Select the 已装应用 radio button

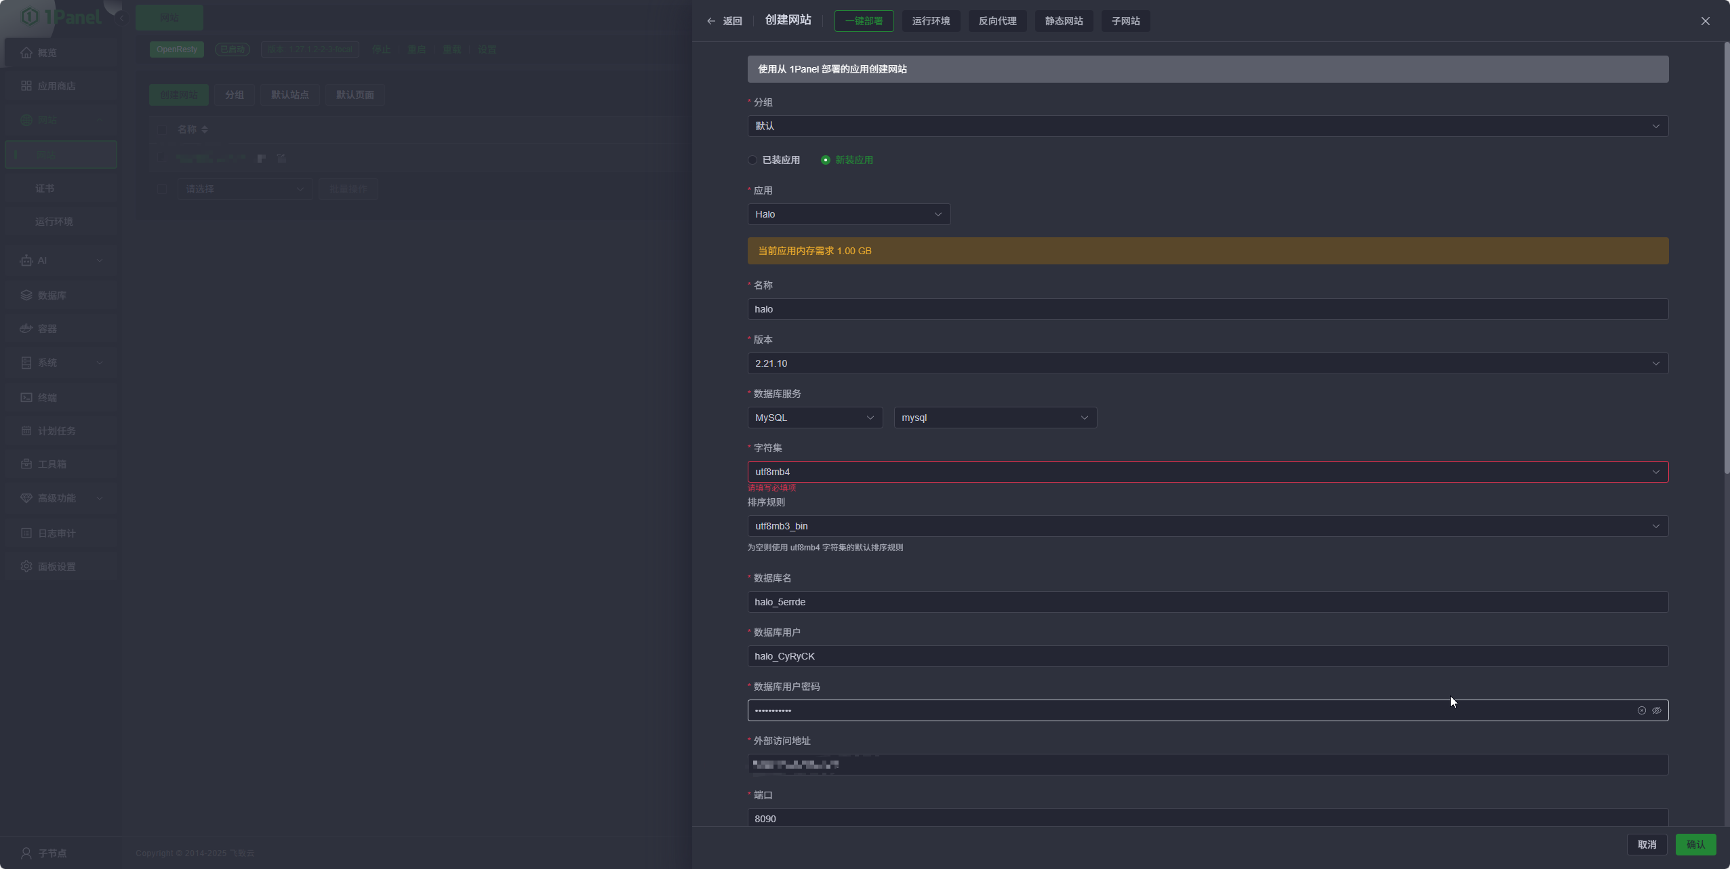(x=752, y=160)
